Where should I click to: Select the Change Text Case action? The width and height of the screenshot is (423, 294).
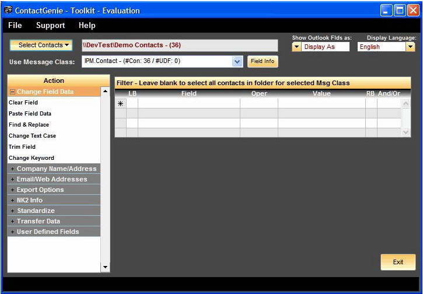tap(54, 136)
